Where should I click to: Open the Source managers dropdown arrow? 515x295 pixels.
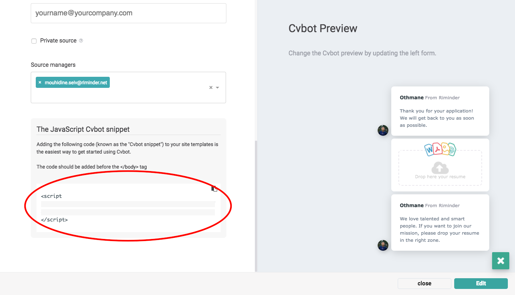[x=217, y=87]
